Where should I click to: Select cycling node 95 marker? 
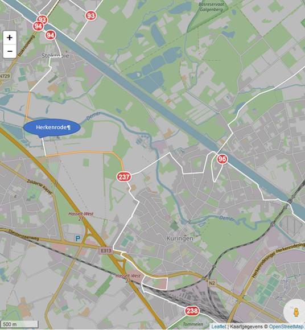(x=222, y=159)
